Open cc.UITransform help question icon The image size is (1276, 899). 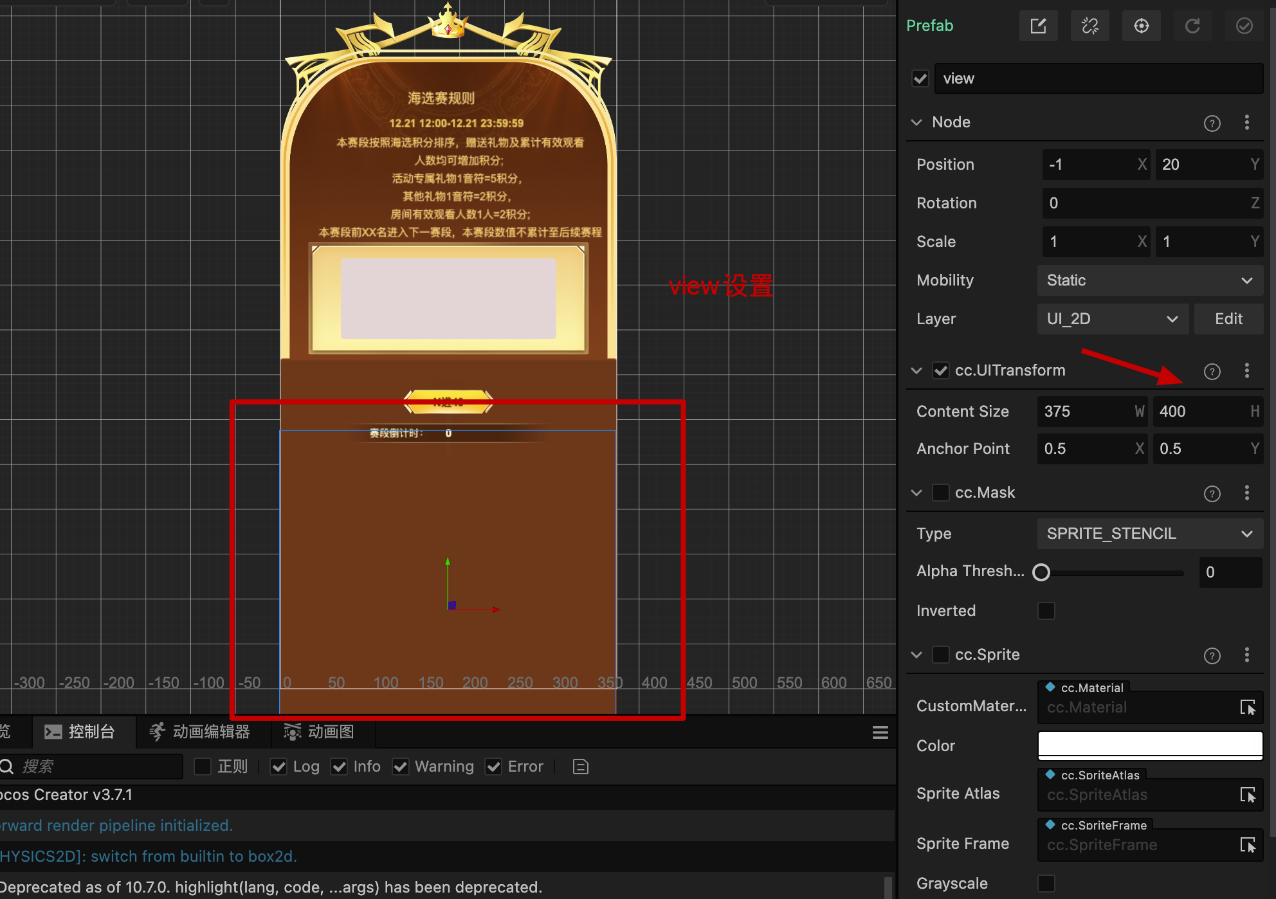coord(1212,371)
